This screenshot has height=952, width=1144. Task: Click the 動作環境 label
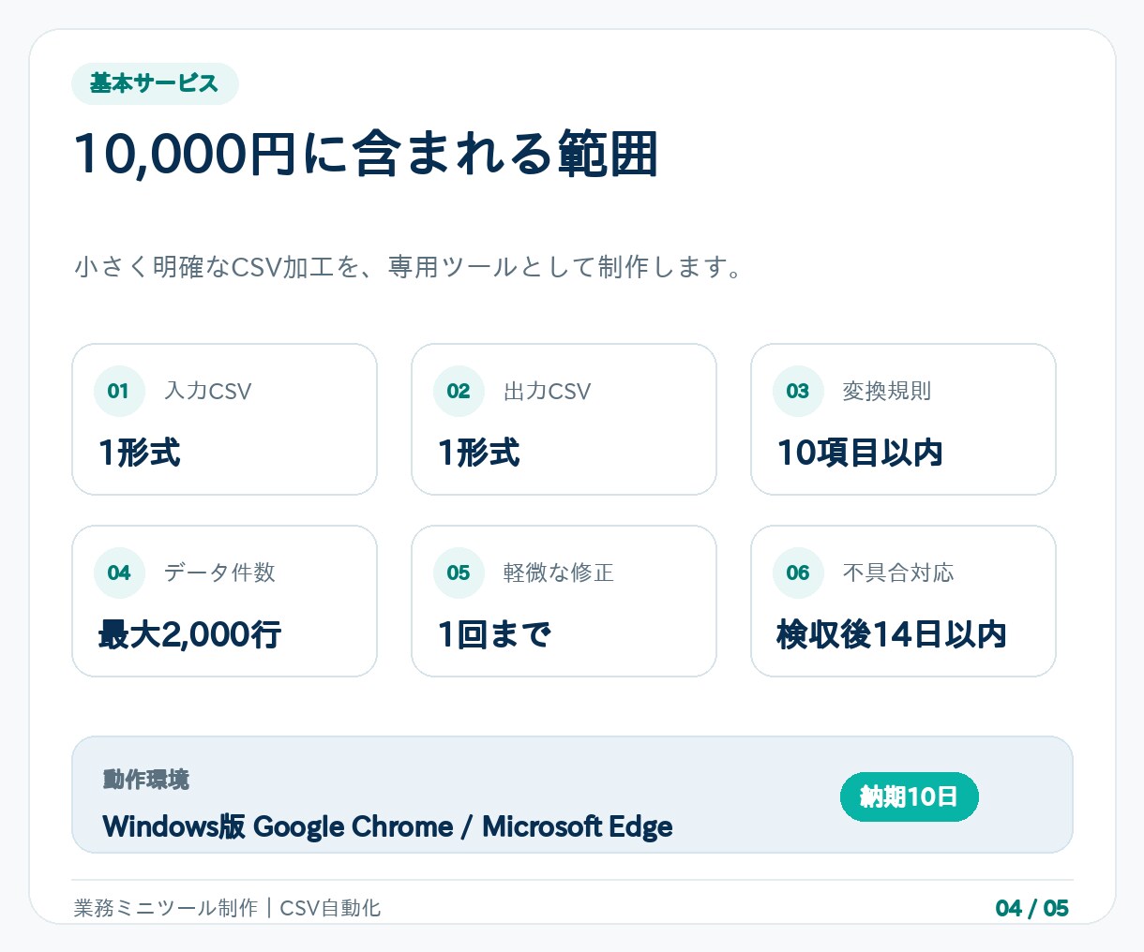tap(146, 780)
